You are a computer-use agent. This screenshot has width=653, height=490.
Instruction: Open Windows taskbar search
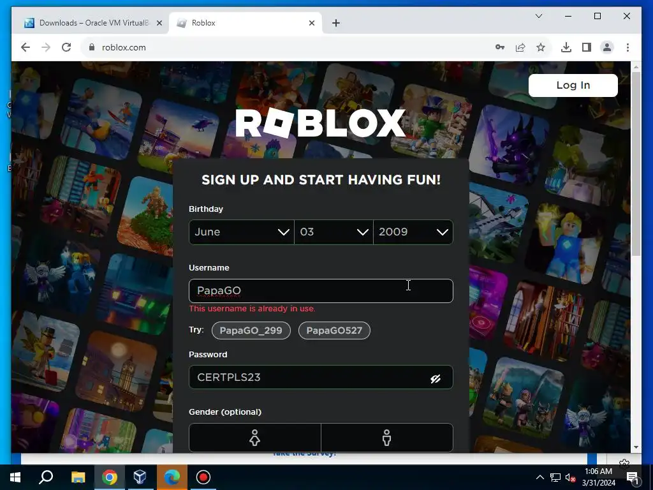click(x=46, y=477)
